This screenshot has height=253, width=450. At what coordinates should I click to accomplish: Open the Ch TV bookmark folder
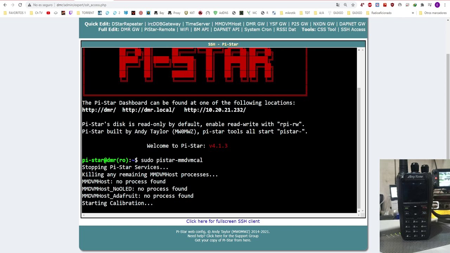point(36,13)
